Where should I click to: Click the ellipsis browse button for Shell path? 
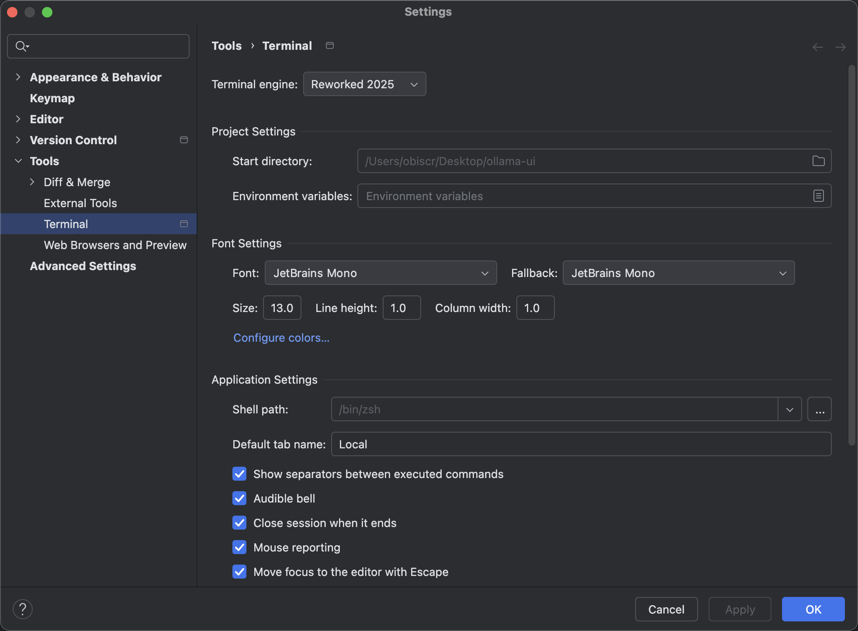tap(820, 409)
